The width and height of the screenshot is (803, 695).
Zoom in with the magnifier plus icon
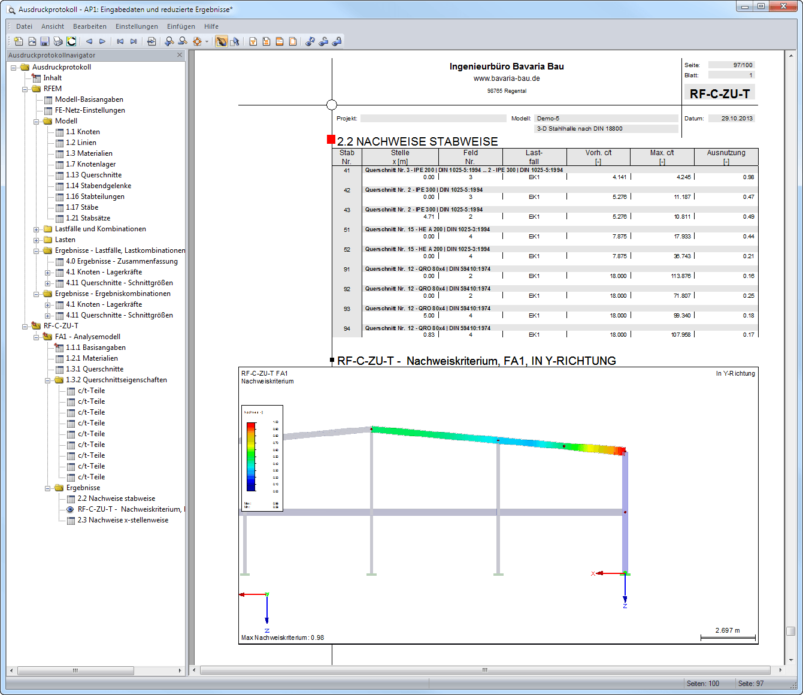tap(169, 41)
